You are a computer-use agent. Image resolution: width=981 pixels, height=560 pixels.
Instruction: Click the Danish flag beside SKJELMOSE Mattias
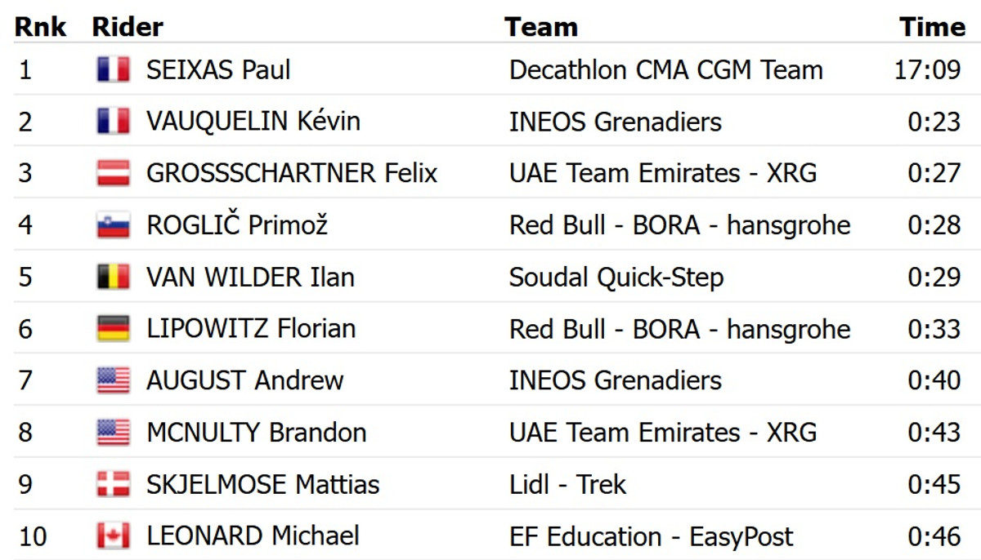(113, 484)
